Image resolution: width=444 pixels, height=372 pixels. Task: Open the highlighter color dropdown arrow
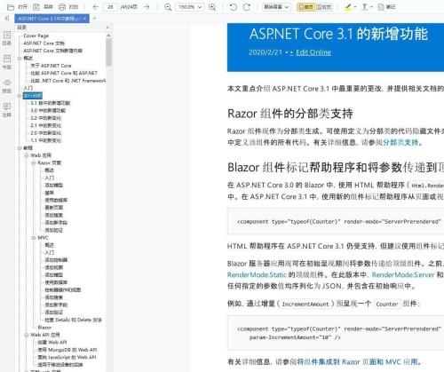click(355, 7)
